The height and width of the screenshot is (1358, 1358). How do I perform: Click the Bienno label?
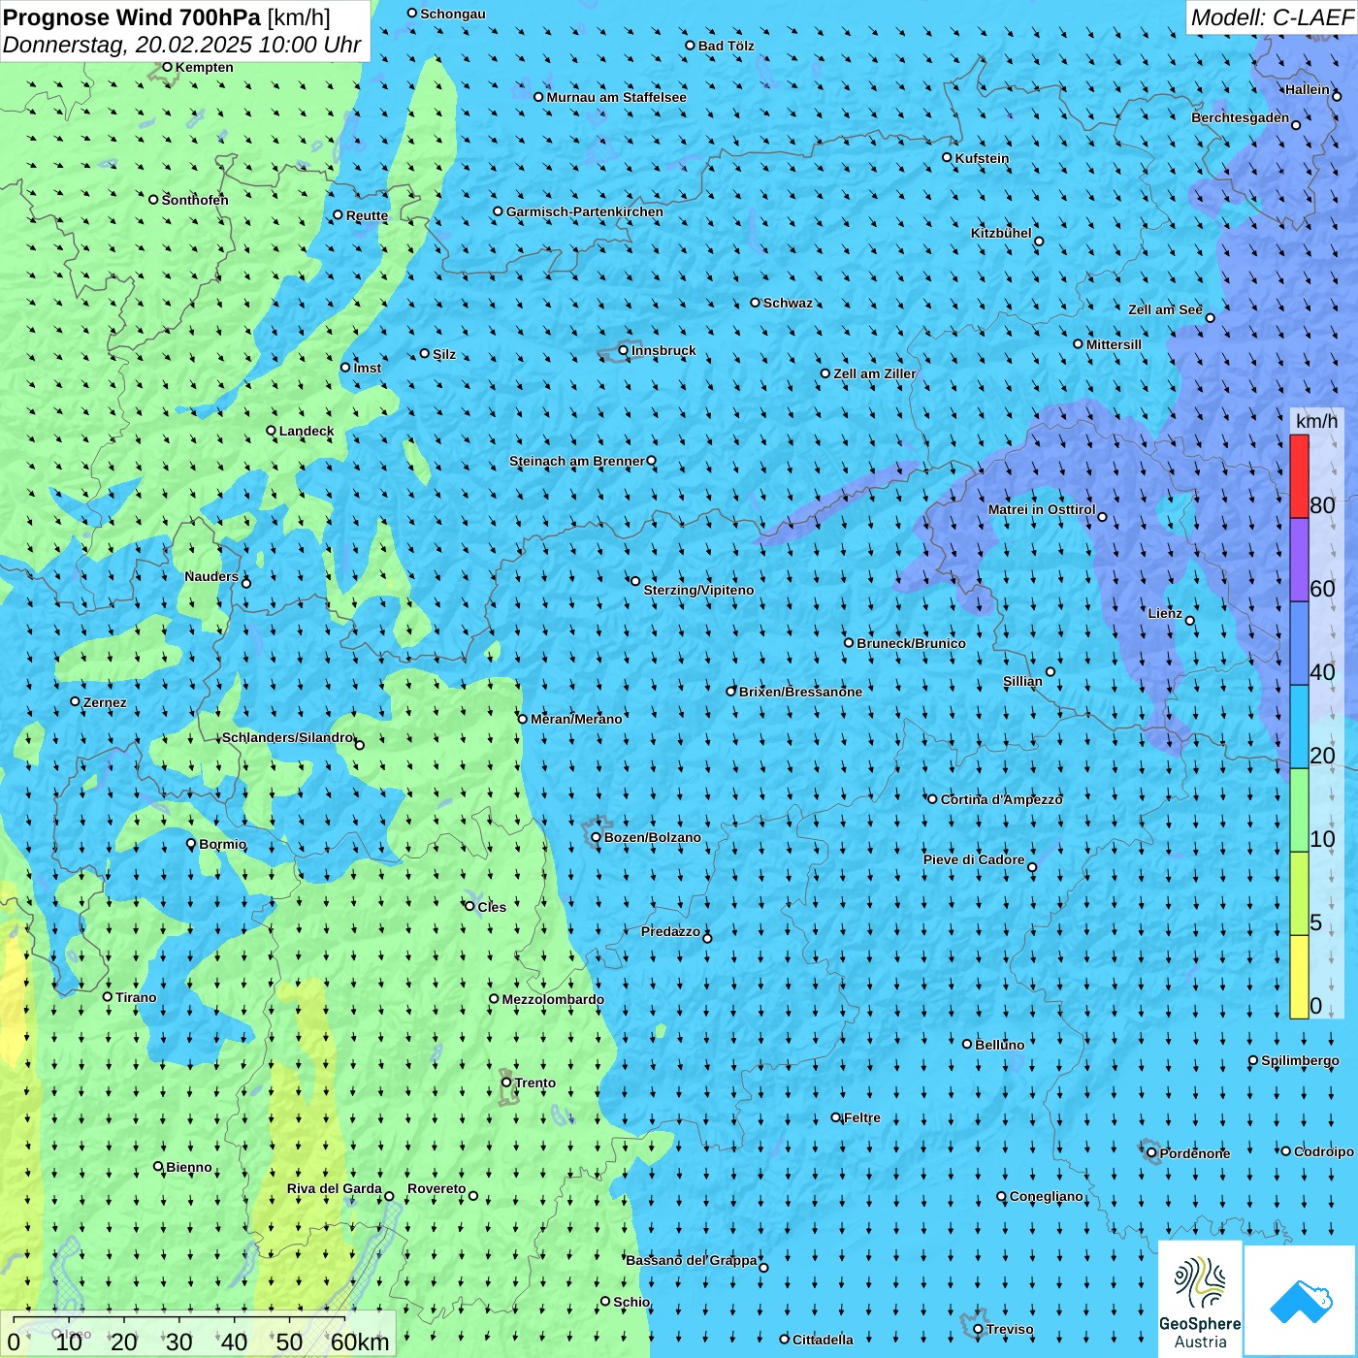[x=189, y=1167]
